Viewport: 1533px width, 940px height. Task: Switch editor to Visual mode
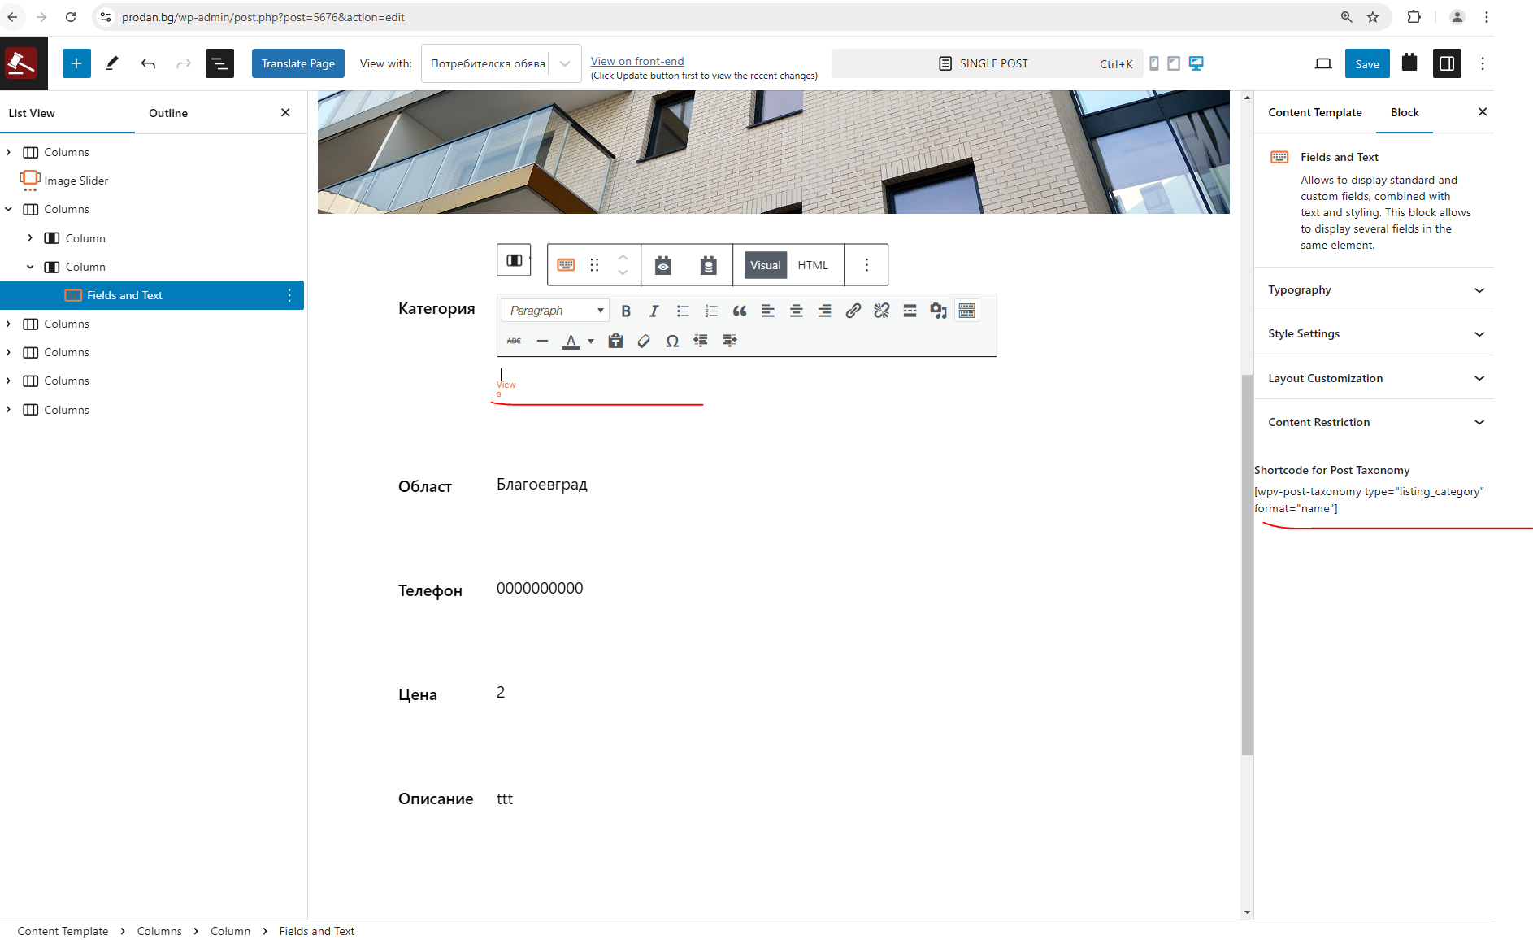[x=765, y=265]
